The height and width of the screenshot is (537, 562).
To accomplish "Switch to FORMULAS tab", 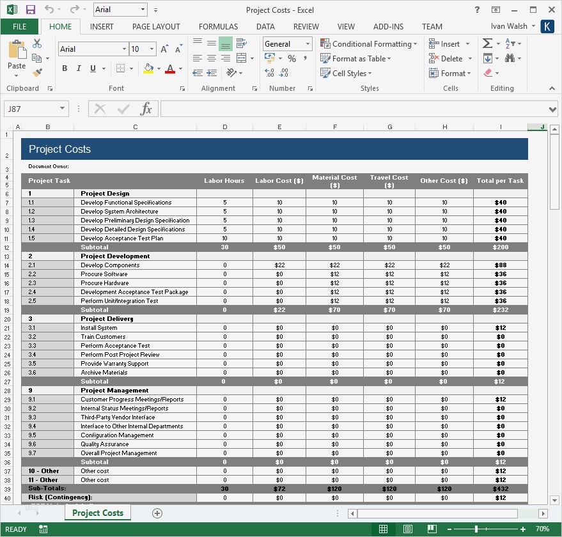I will click(x=218, y=26).
